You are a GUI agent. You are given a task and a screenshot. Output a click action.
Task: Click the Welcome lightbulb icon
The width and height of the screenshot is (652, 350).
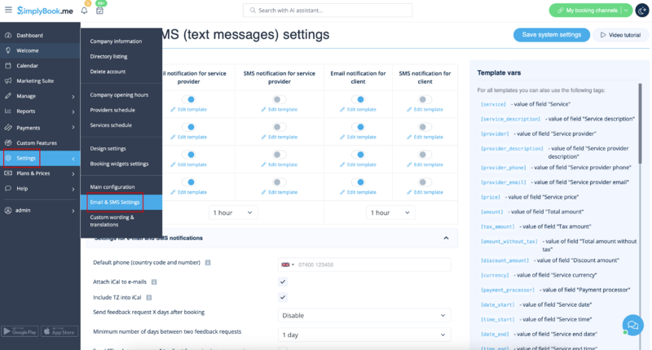(x=8, y=50)
